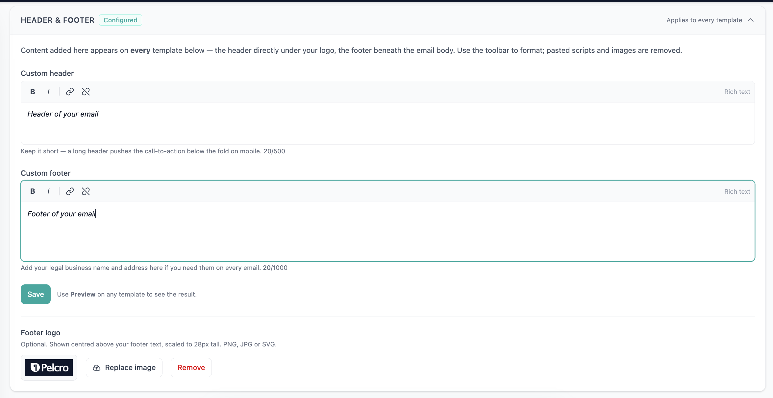Click the header character count 20/500

[x=274, y=151]
